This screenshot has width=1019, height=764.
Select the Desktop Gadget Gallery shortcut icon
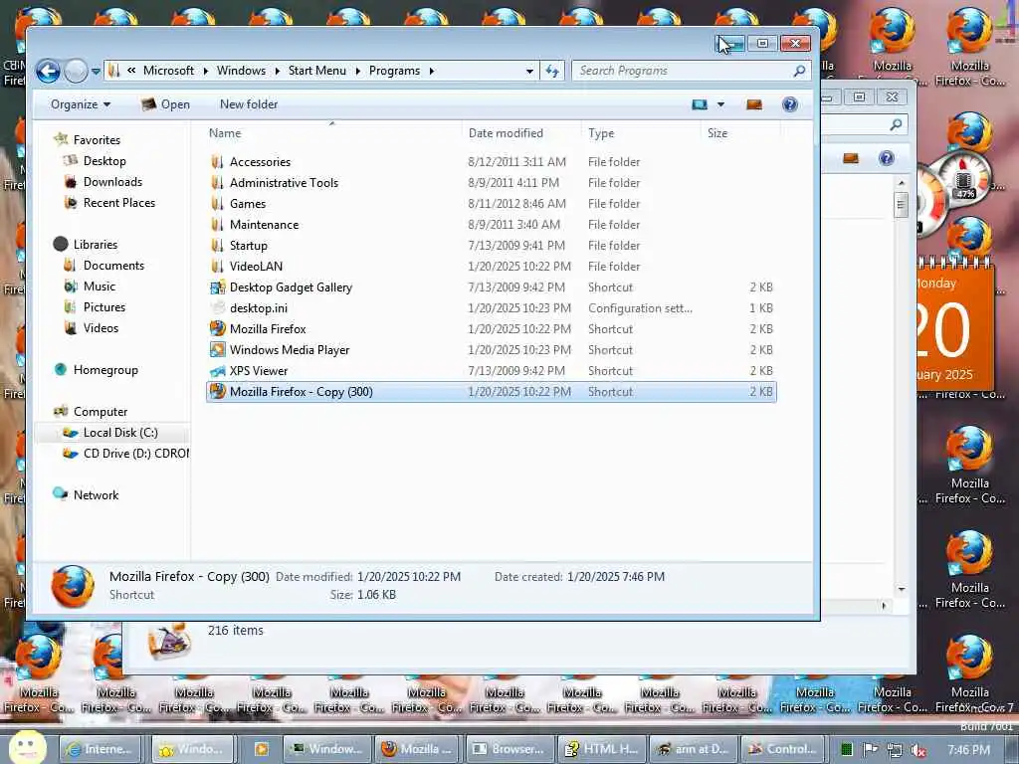[x=218, y=287]
